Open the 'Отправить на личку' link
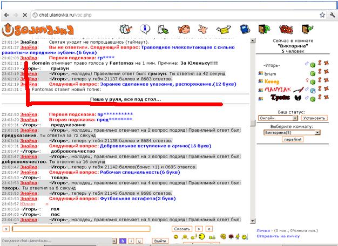This screenshot has width=338, height=246. point(279,236)
